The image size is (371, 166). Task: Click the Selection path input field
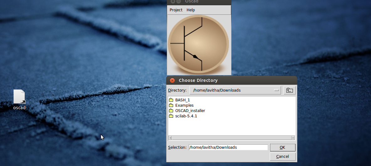(228, 147)
